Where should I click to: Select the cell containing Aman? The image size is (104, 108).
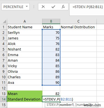point(25,60)
